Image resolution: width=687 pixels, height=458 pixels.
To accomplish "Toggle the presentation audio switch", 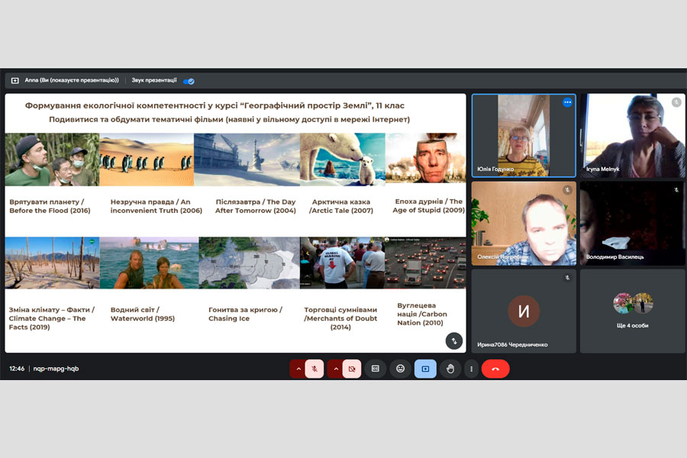I will (189, 81).
